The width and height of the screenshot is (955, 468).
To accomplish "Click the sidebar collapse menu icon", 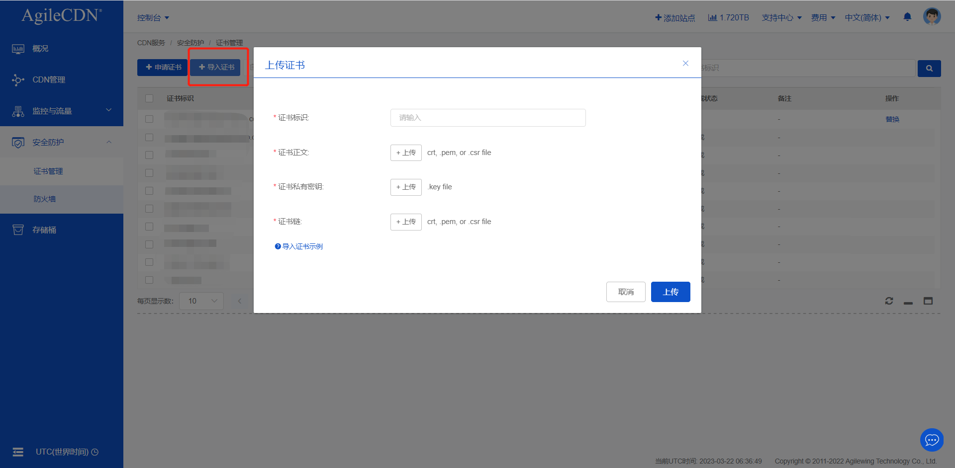I will pyautogui.click(x=18, y=452).
